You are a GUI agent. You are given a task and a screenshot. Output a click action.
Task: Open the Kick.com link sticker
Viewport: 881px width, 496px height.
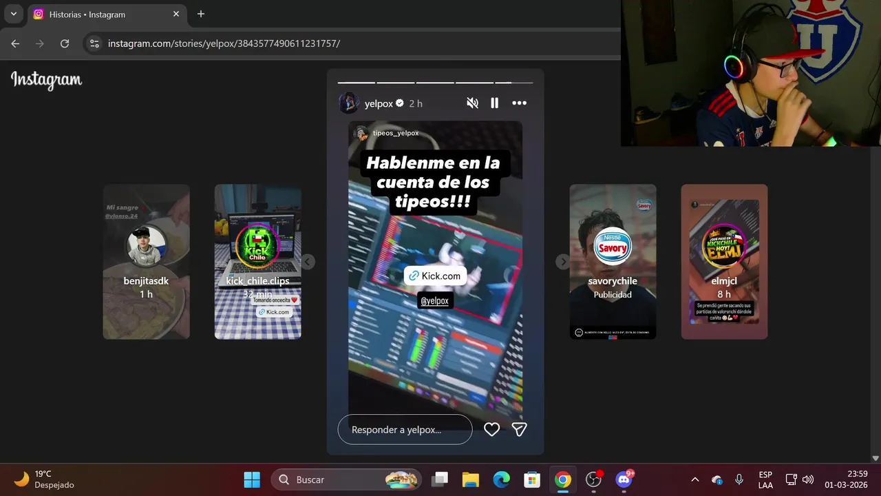[435, 276]
